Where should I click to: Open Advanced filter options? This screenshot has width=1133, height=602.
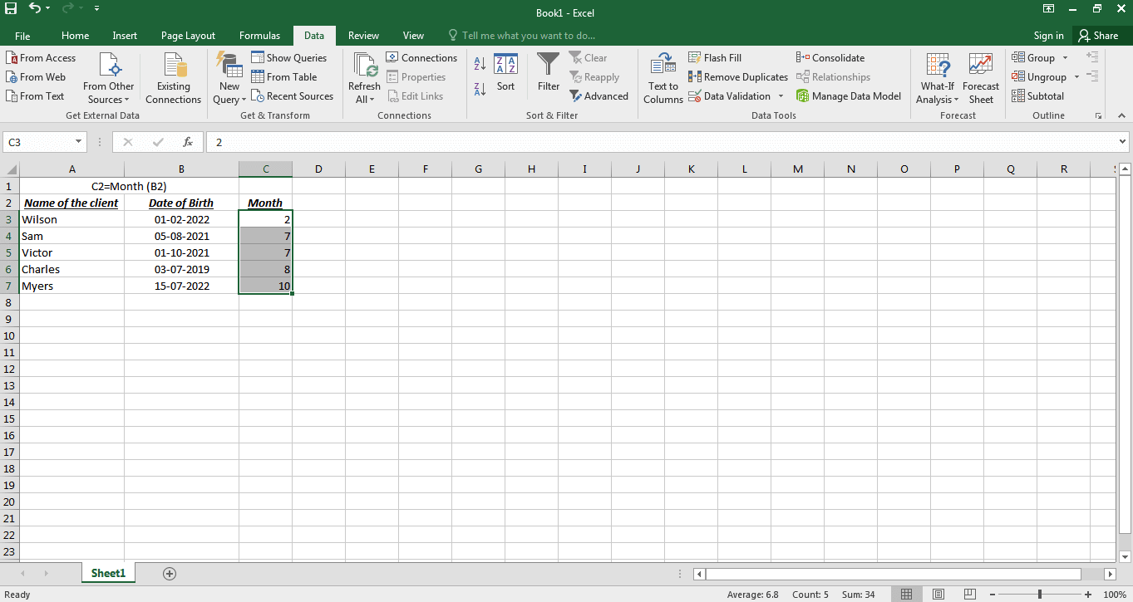click(599, 96)
